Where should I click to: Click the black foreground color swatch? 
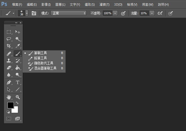click(x=10, y=105)
